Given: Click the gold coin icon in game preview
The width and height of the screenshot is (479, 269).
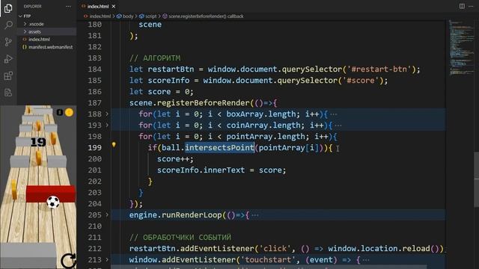Looking at the screenshot, I should pyautogui.click(x=70, y=113).
